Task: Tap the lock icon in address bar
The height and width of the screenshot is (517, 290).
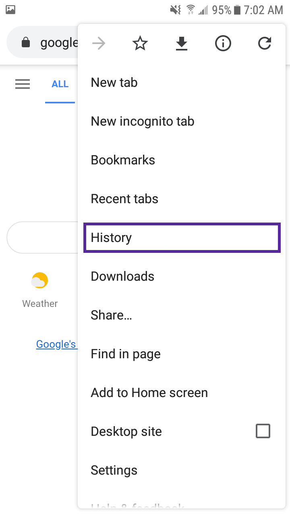Action: pos(26,42)
